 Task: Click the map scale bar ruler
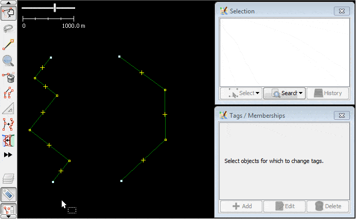tap(48, 19)
